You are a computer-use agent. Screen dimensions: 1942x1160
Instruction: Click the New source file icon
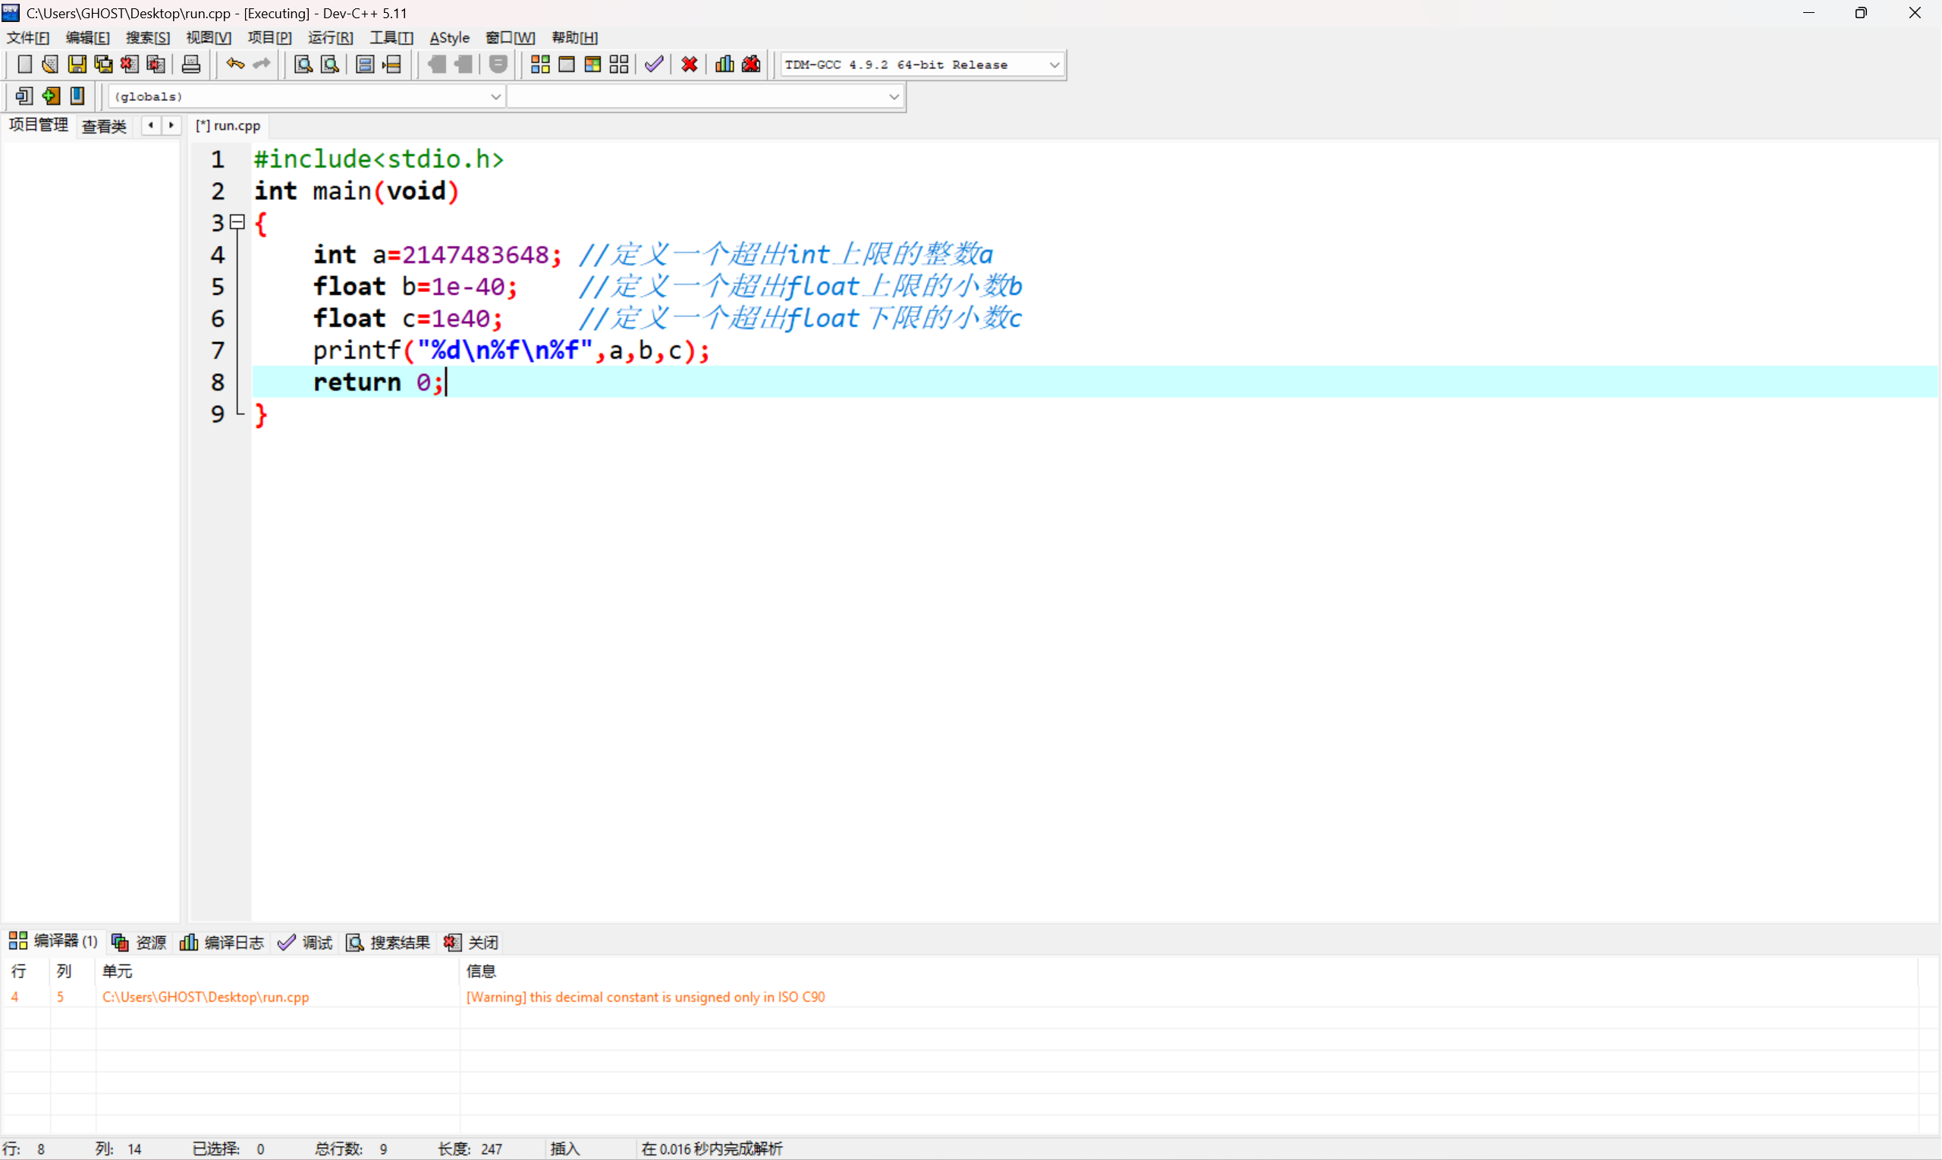24,64
